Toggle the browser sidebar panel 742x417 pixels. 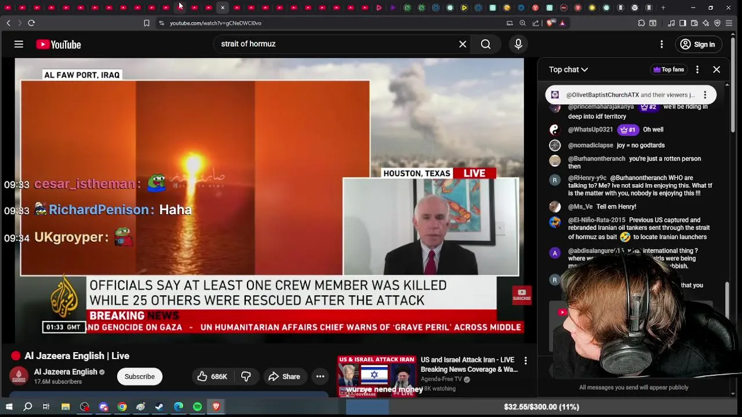coord(683,23)
